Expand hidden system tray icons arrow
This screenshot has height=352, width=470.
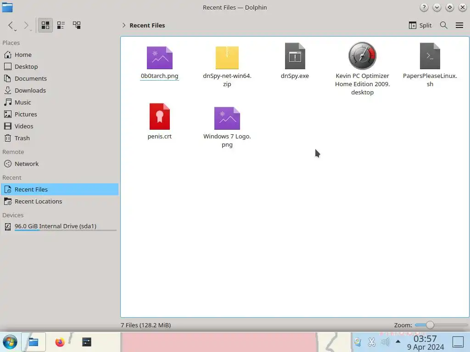(x=398, y=341)
